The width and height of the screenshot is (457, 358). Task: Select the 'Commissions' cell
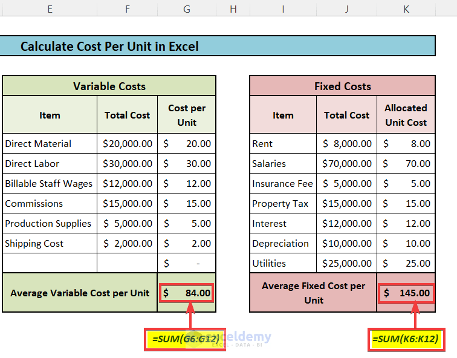50,203
